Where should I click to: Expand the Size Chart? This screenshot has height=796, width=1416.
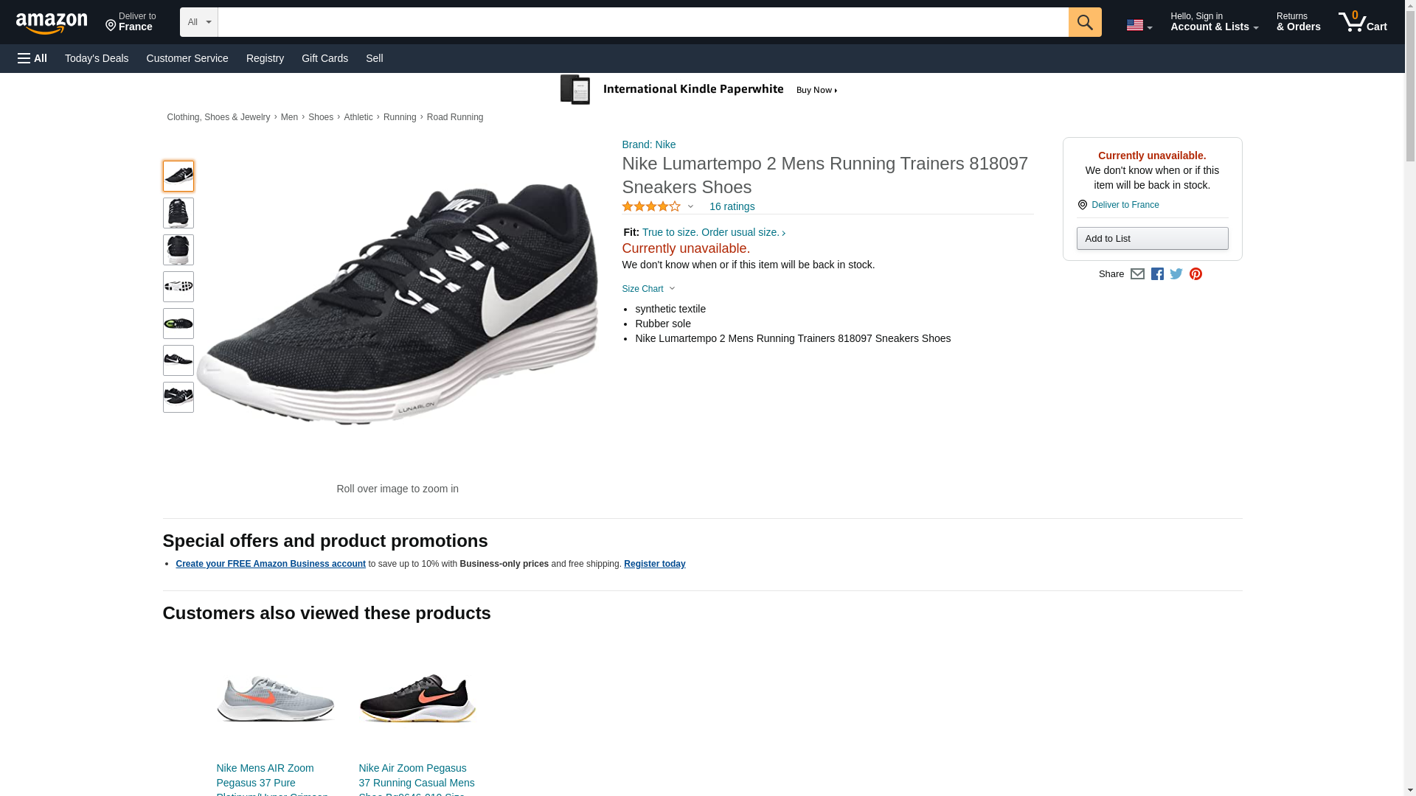(648, 289)
